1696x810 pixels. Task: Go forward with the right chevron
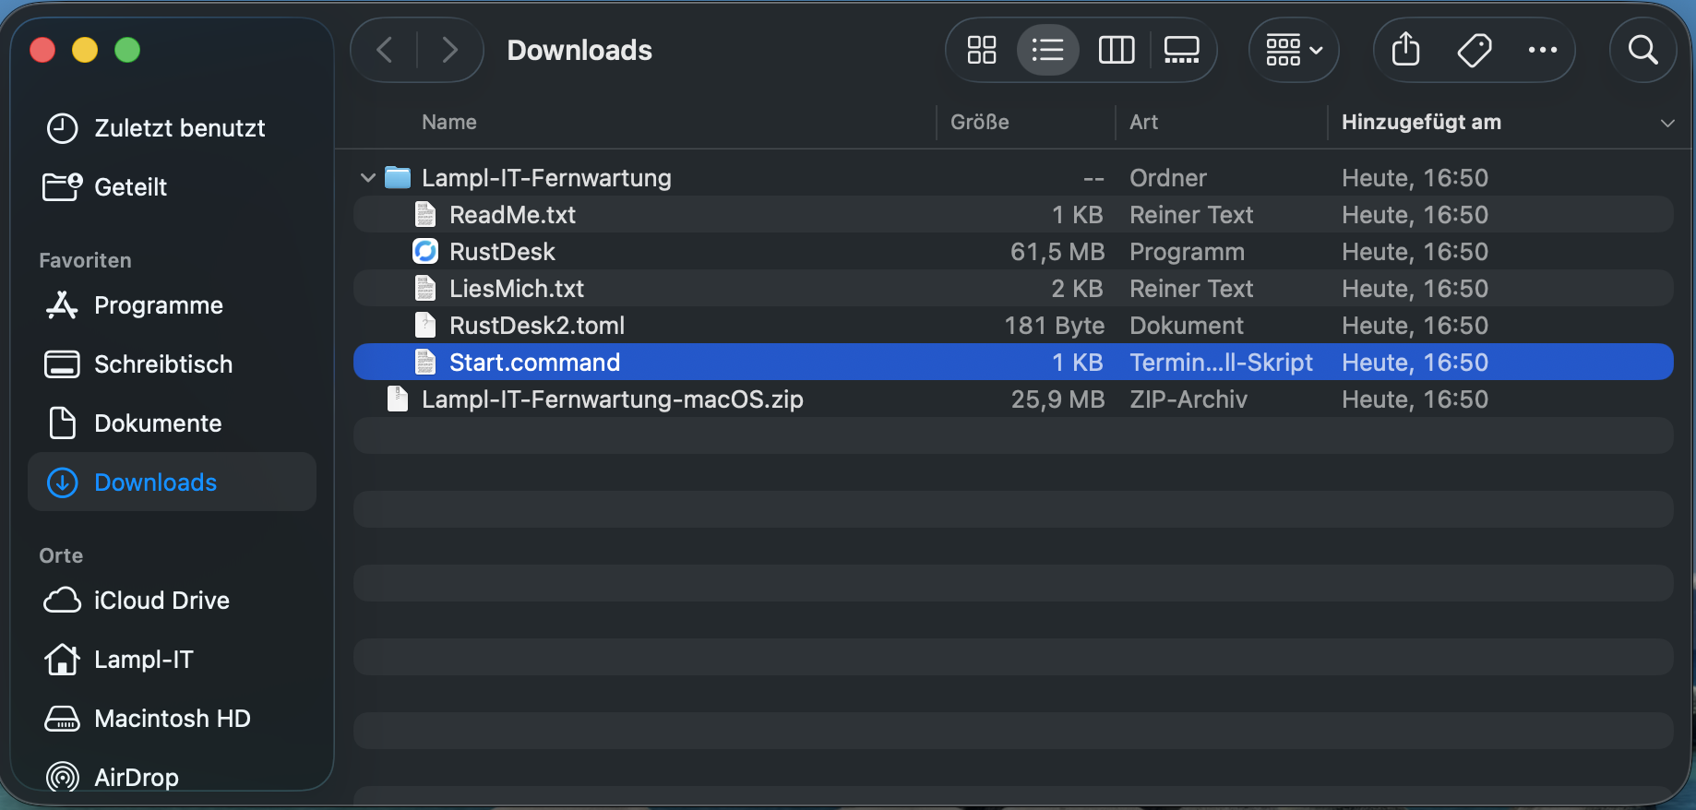449,50
